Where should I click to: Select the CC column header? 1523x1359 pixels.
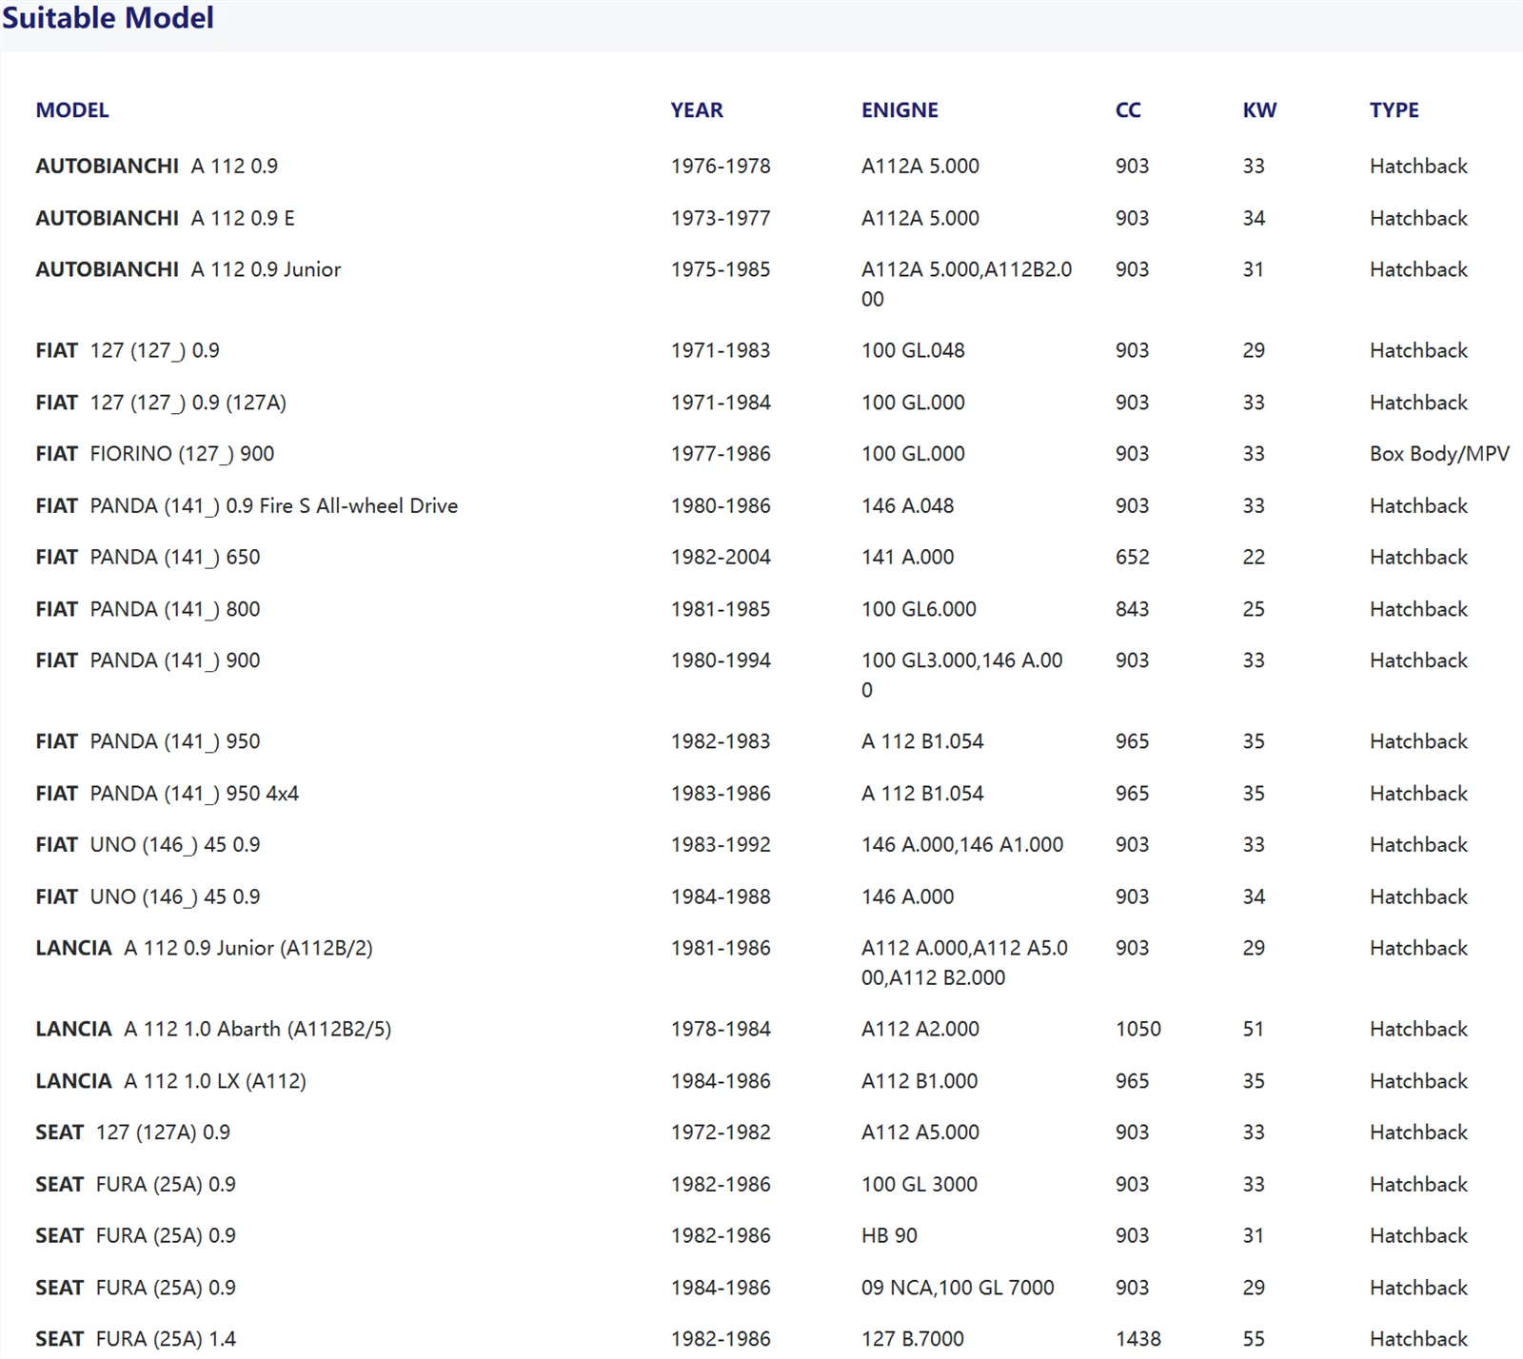click(1128, 110)
